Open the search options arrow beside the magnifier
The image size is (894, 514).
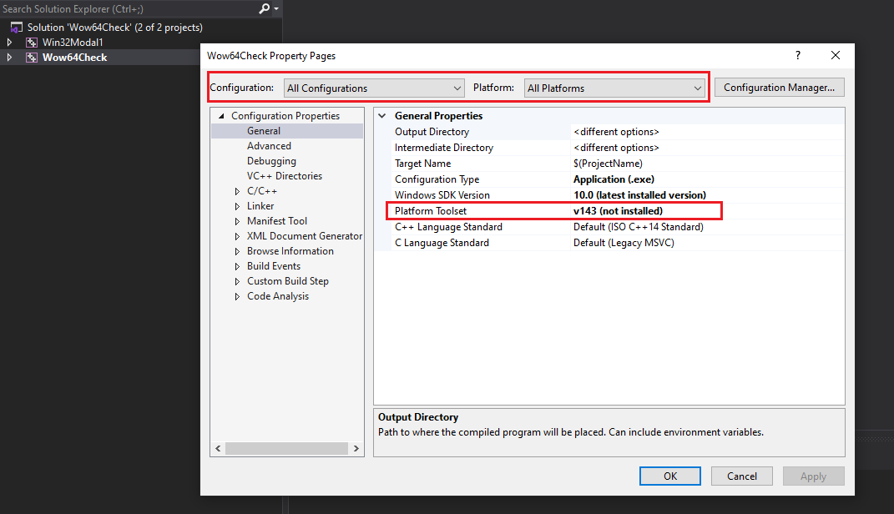click(x=276, y=8)
